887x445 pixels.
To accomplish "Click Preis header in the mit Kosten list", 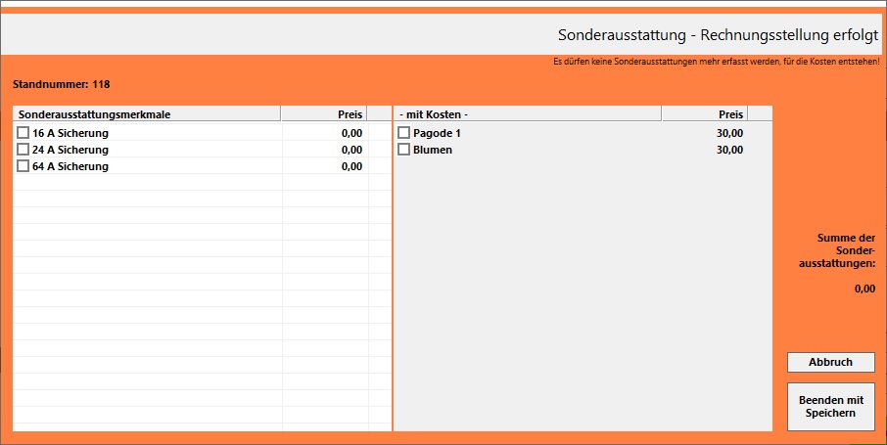I will (x=705, y=114).
